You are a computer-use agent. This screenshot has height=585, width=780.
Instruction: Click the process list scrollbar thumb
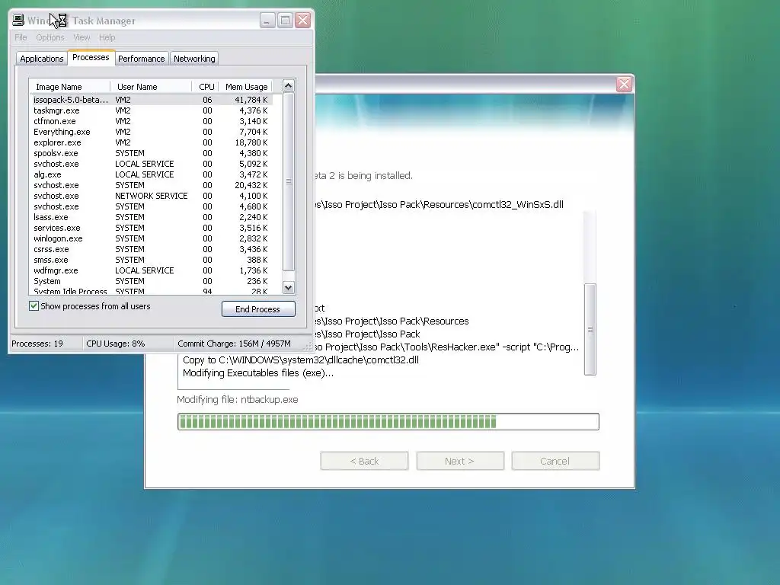click(x=289, y=181)
